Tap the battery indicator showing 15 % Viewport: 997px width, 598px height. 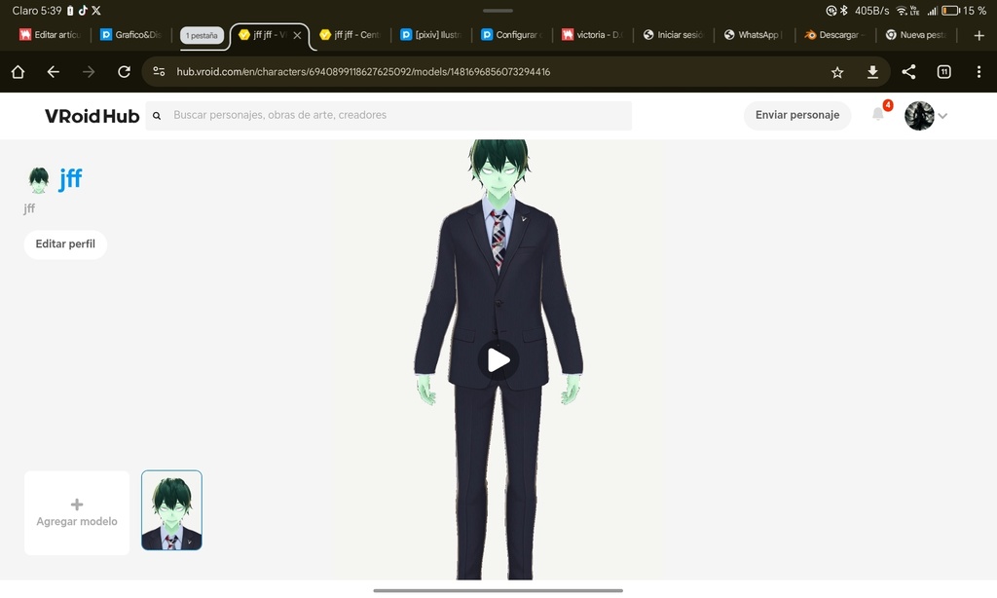[963, 11]
